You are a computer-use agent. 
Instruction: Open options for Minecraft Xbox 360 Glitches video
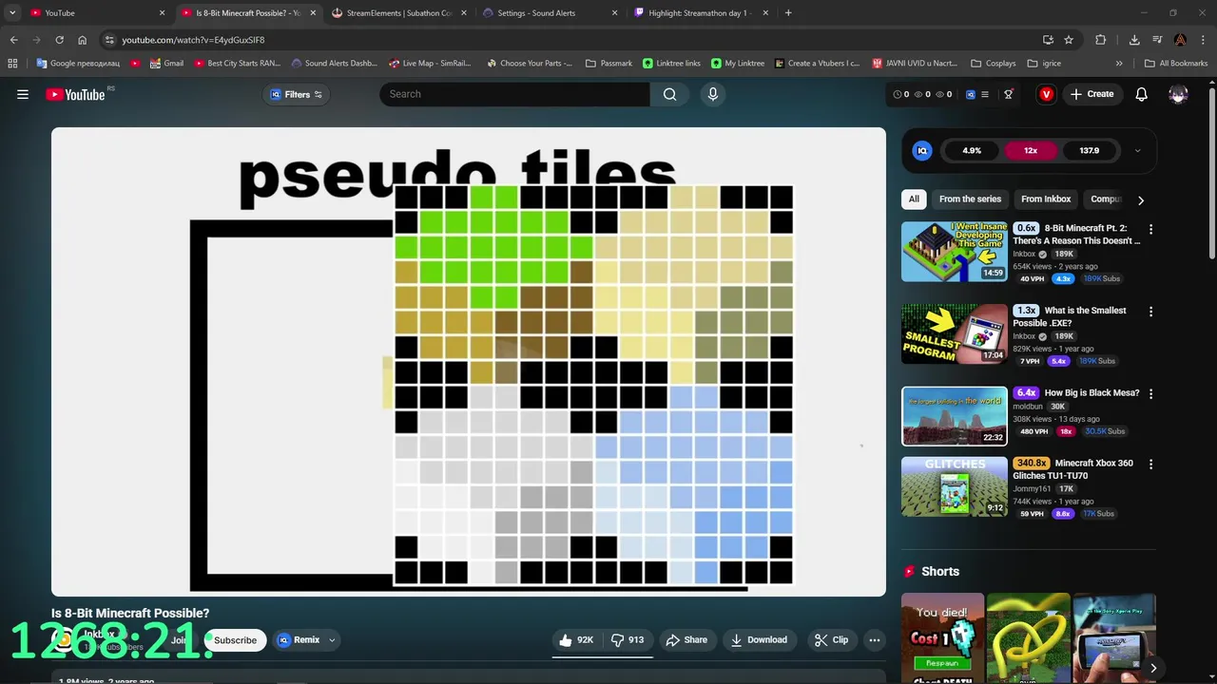1150,464
